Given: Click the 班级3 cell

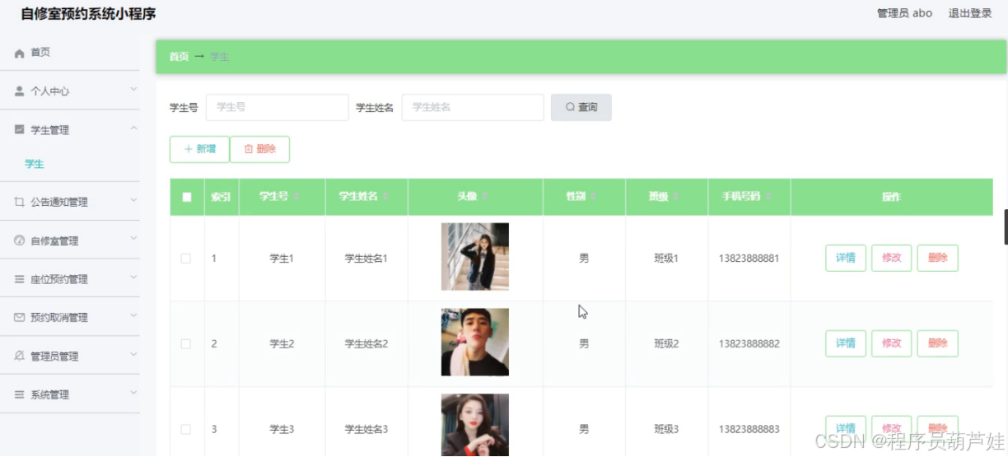Looking at the screenshot, I should click(666, 429).
